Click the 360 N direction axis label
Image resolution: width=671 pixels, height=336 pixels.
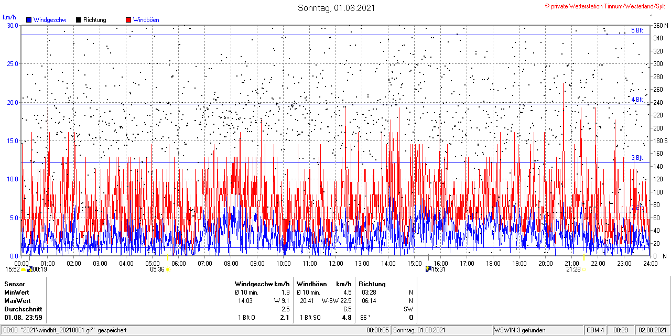[x=660, y=26]
